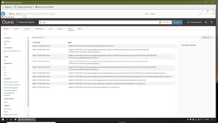Click the flag icon beside Account facet
The image size is (218, 123).
click(25, 79)
